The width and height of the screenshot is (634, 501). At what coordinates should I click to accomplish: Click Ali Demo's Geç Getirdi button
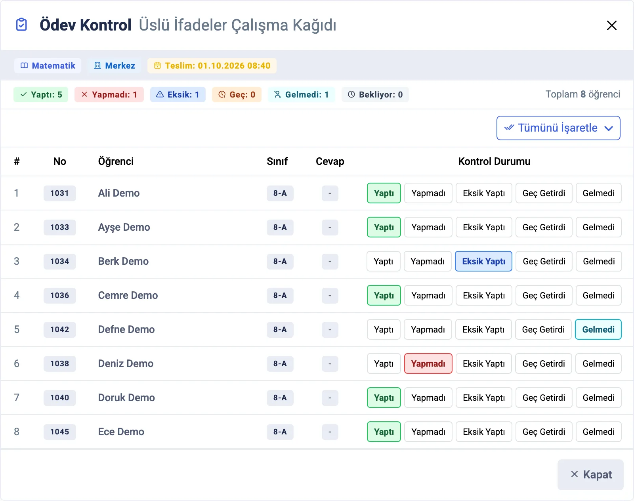click(544, 193)
